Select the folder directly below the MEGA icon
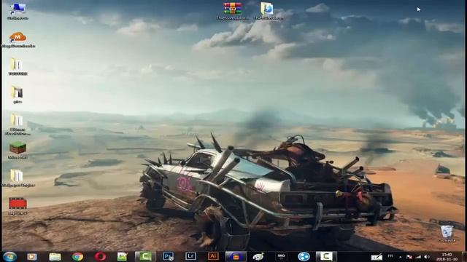 coord(18,67)
